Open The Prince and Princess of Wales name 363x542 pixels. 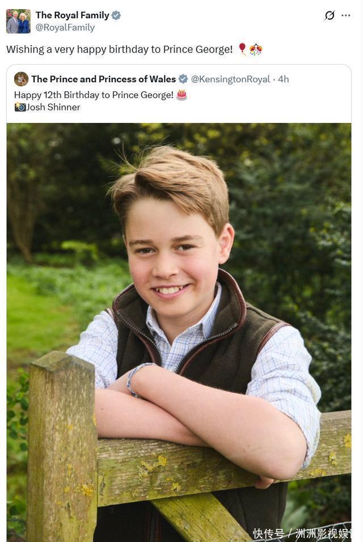pos(103,79)
